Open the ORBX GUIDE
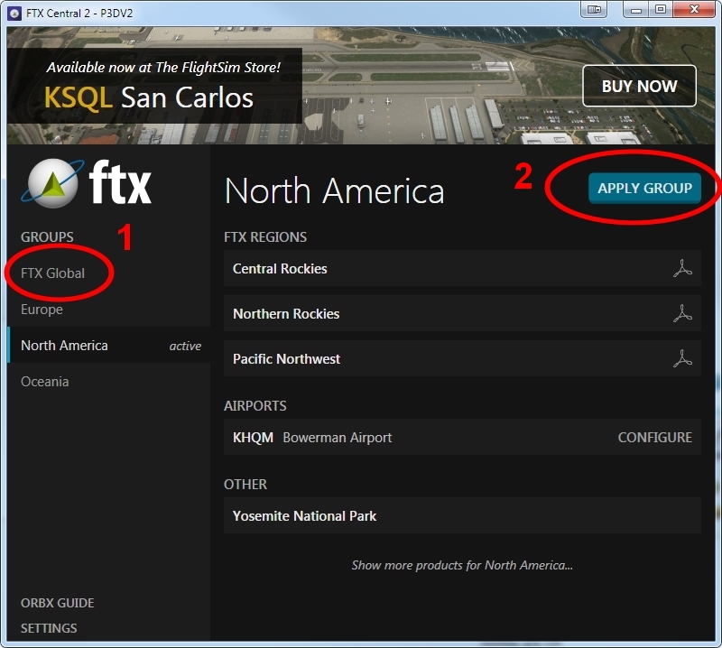 pyautogui.click(x=58, y=603)
